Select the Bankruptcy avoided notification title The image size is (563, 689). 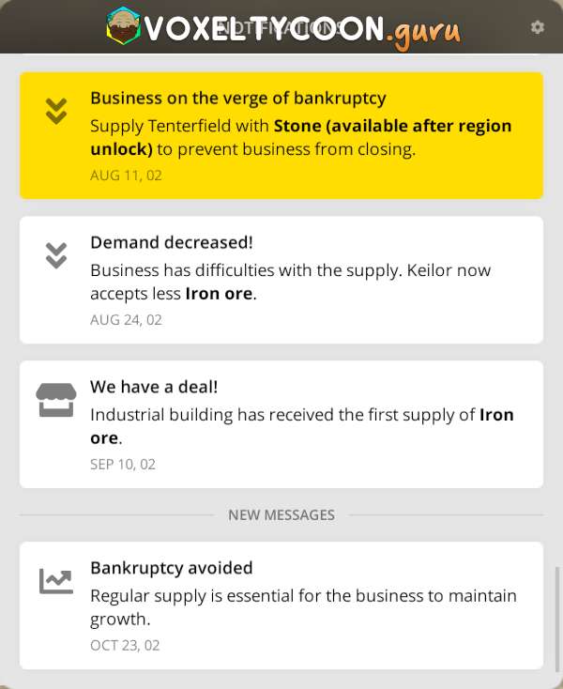click(172, 568)
